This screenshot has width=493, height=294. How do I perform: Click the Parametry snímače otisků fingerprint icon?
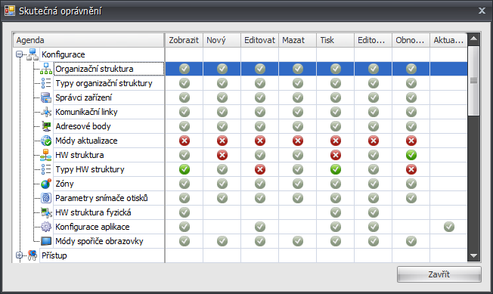[x=46, y=198]
